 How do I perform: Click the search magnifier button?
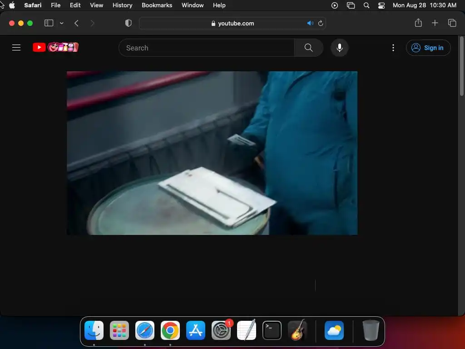[x=308, y=48]
